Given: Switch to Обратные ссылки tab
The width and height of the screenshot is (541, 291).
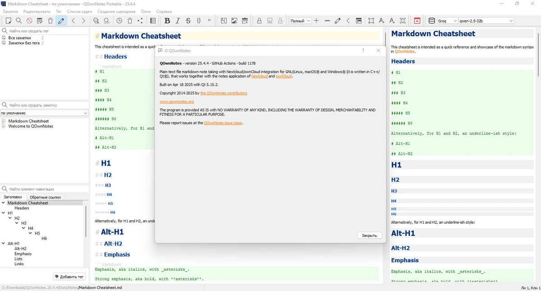Looking at the screenshot, I should coord(45,197).
